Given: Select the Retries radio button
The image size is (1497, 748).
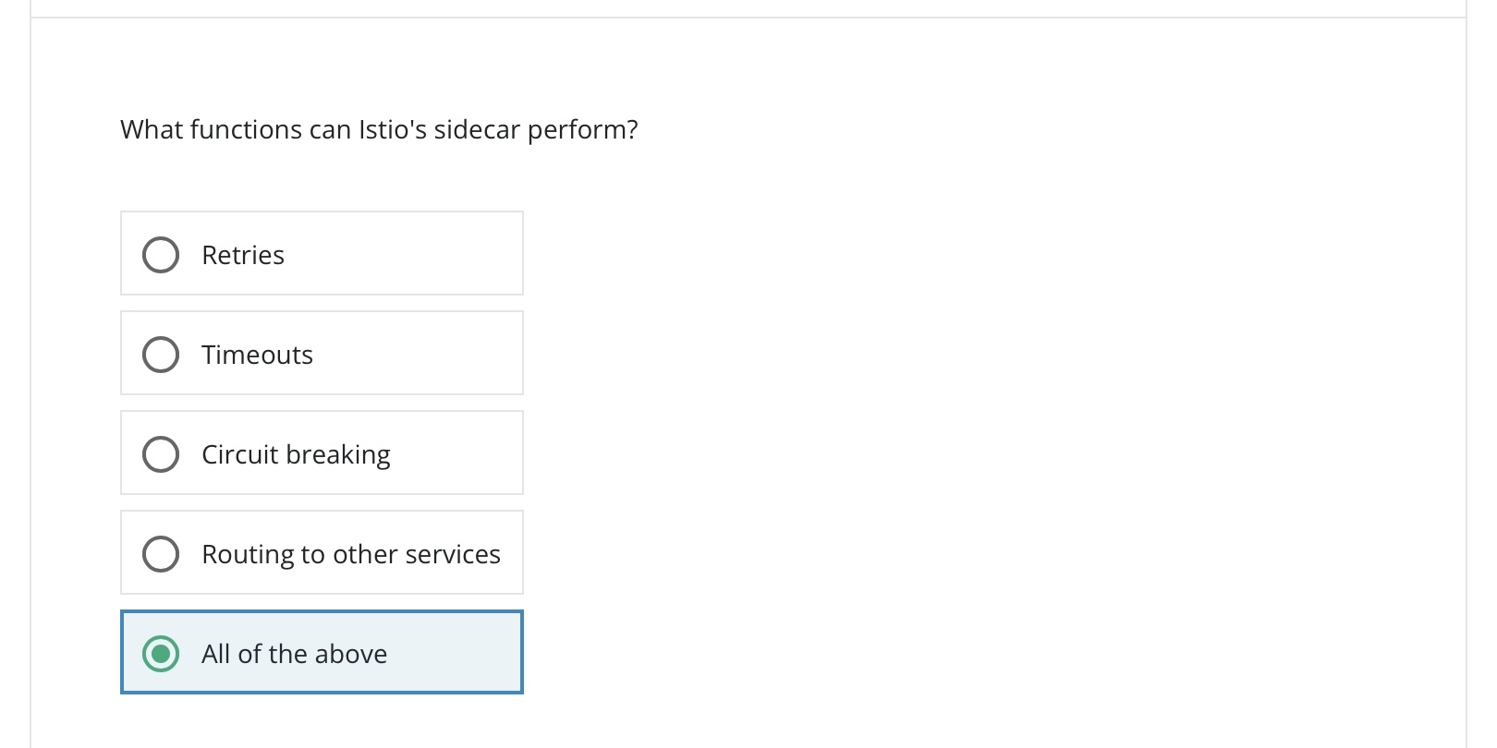Looking at the screenshot, I should click(161, 255).
